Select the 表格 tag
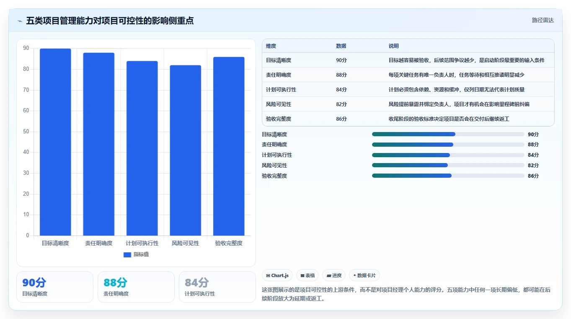Viewport: 571px width, 319px height. pos(307,275)
